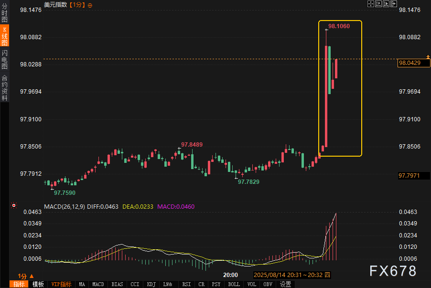Open the 1分 timeframe dropdown at bottom left

click(x=26, y=276)
